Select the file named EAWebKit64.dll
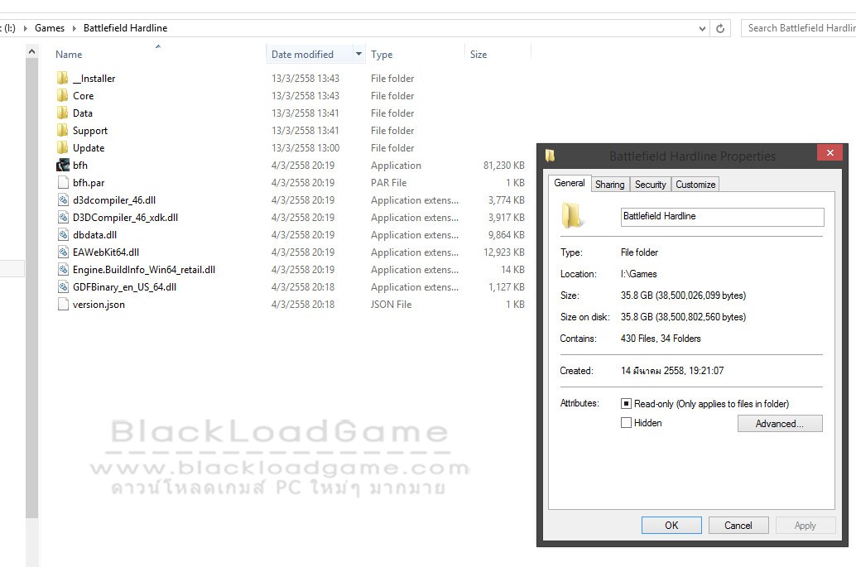This screenshot has height=567, width=856. 106,252
